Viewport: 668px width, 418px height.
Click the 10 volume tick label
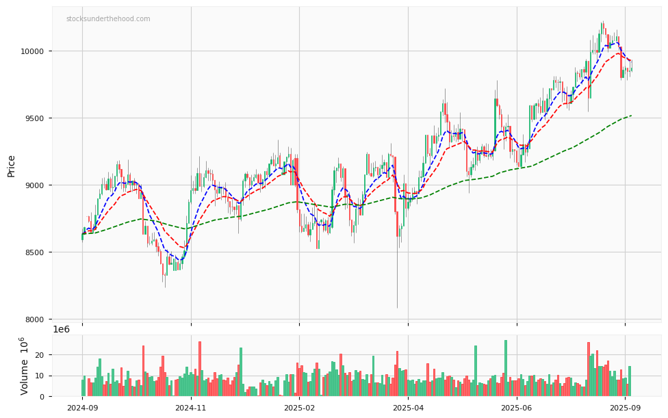click(x=40, y=376)
